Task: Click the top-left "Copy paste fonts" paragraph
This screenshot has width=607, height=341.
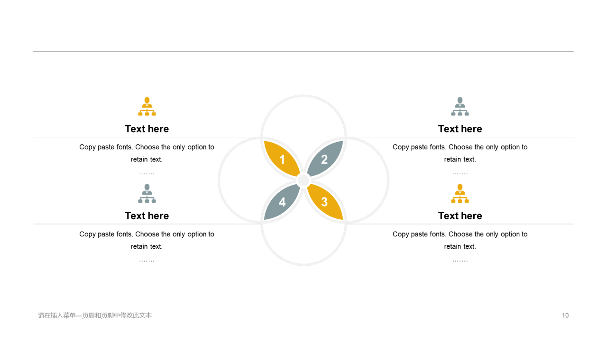Action: coord(147,153)
